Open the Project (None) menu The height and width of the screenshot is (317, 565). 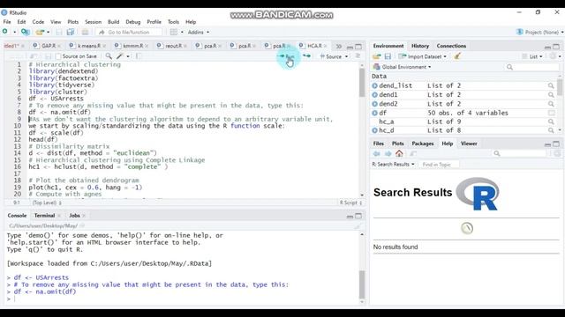[x=539, y=32]
